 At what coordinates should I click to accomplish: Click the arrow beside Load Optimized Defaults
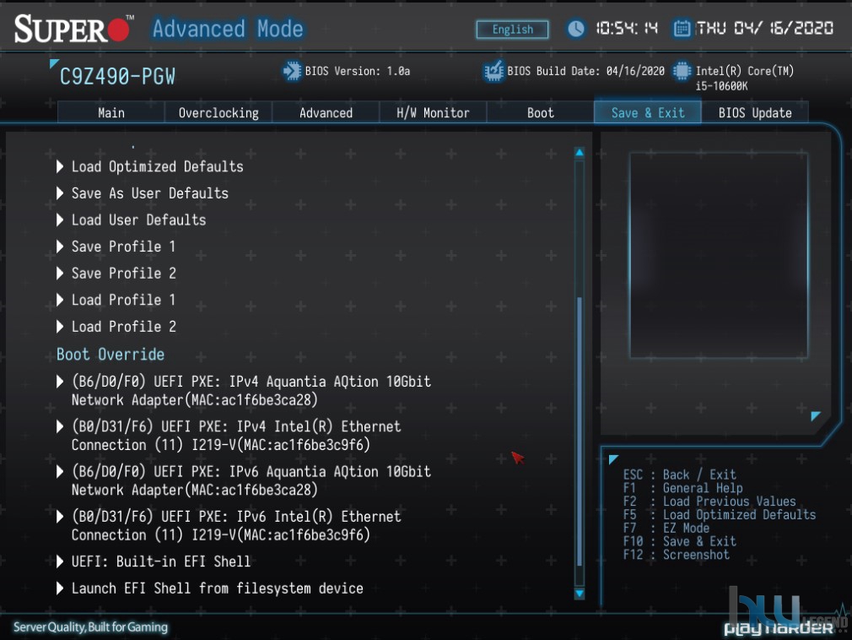60,166
